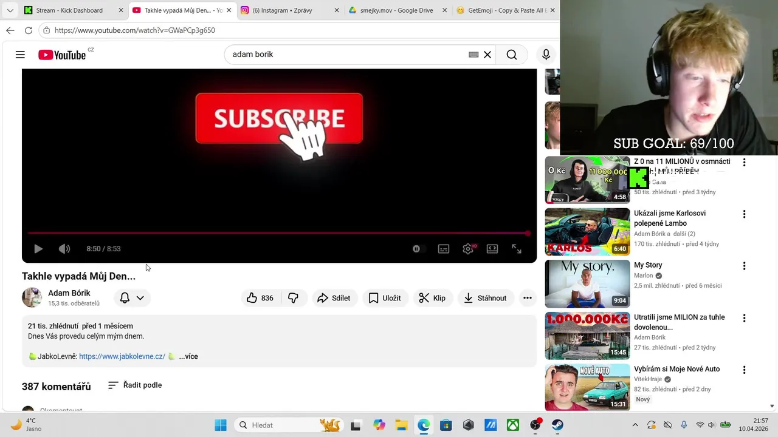Open File Explorer from taskbar
The height and width of the screenshot is (437, 778).
point(401,425)
